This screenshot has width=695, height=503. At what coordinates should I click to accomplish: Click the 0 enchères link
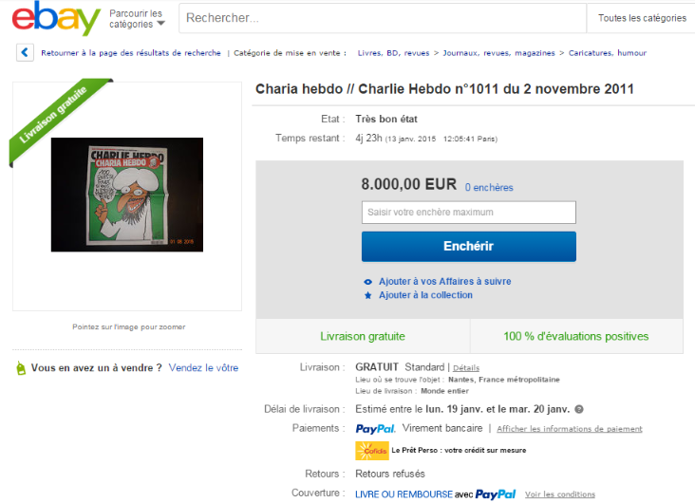(x=489, y=188)
